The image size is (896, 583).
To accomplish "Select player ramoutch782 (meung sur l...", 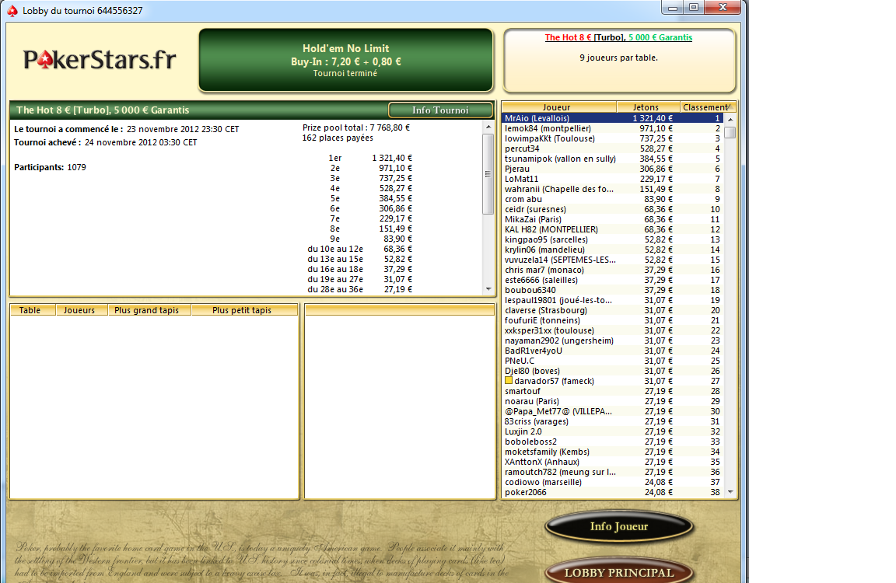I will pyautogui.click(x=612, y=472).
